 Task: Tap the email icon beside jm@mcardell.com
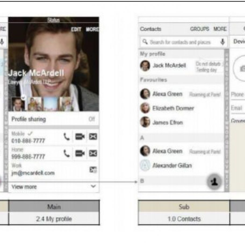93,170
